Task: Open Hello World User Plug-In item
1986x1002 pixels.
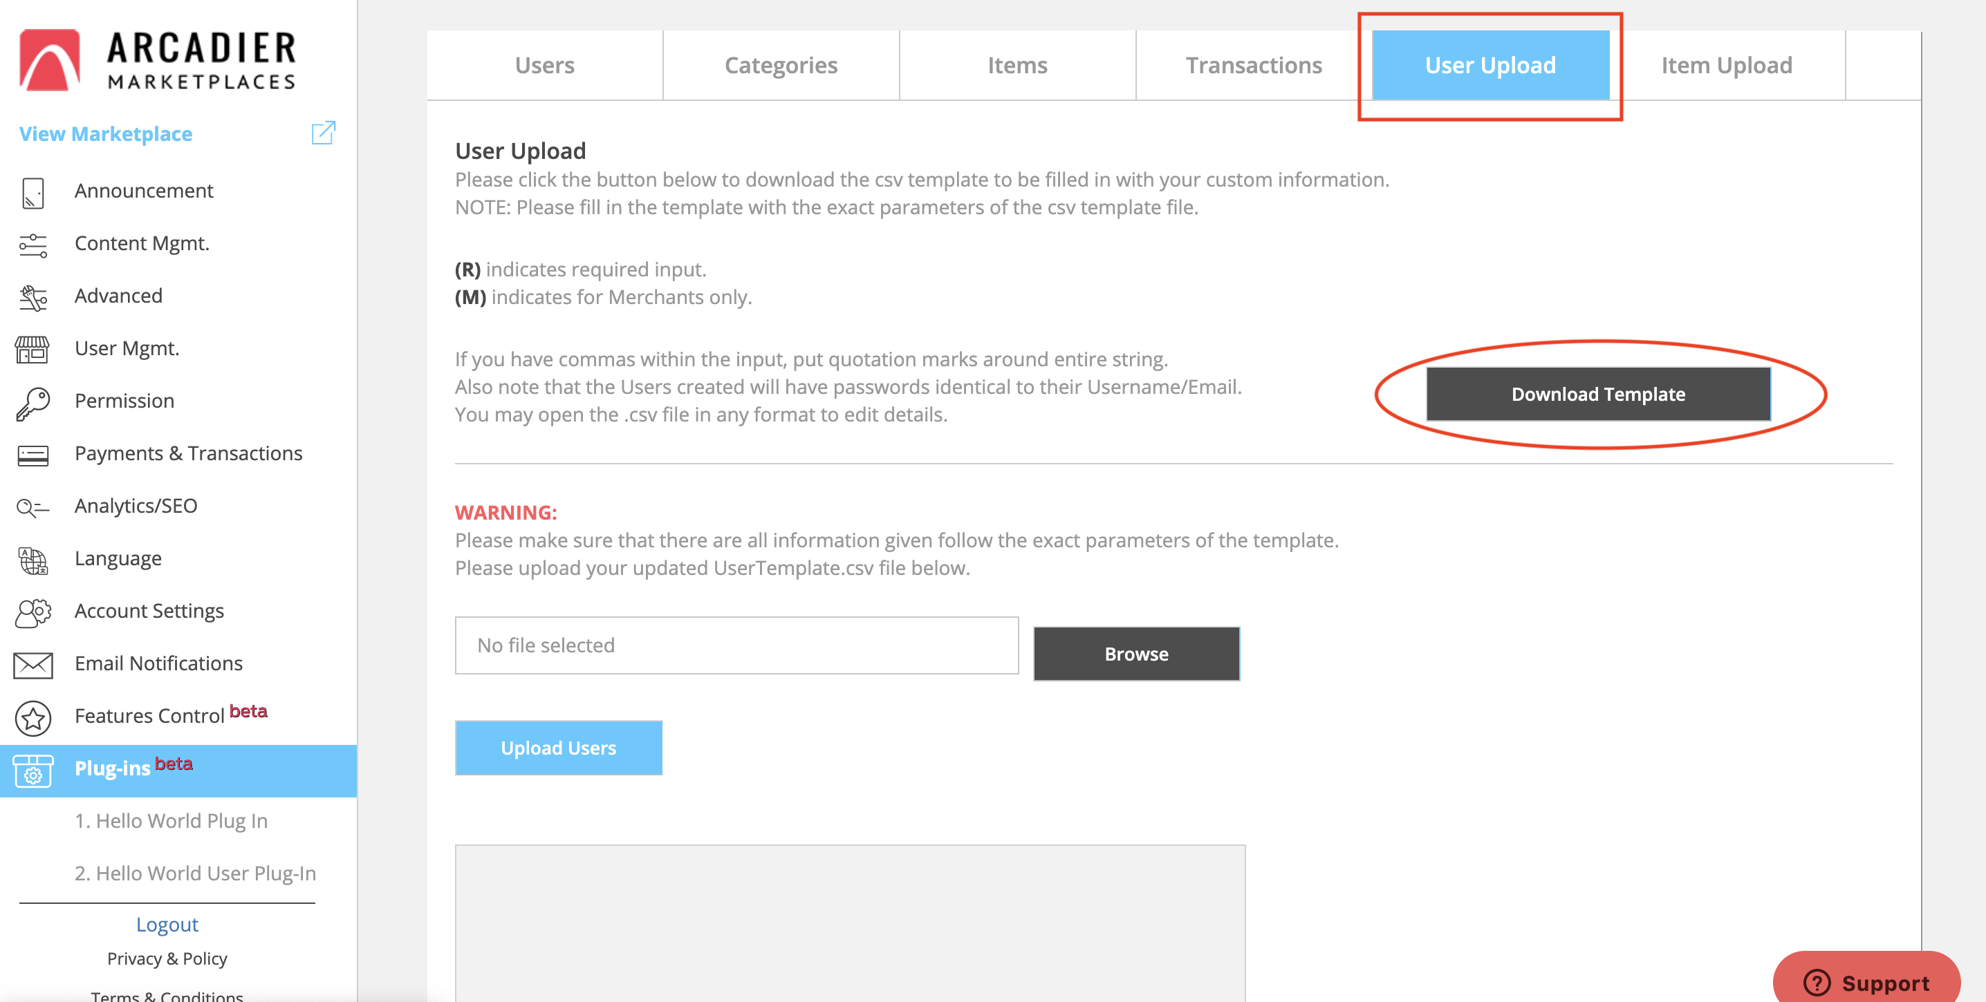Action: coord(195,873)
